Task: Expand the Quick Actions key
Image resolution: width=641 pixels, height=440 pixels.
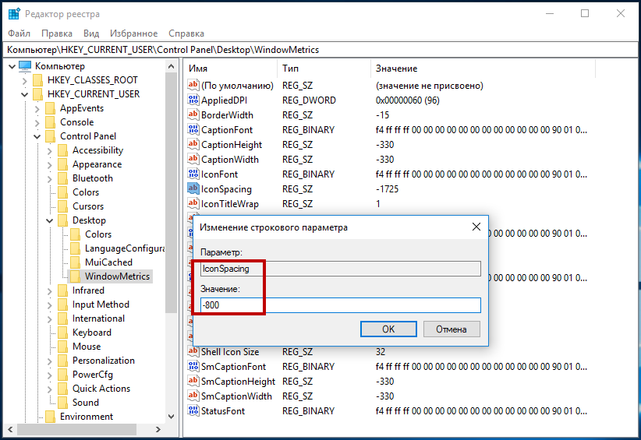Action: (x=49, y=389)
